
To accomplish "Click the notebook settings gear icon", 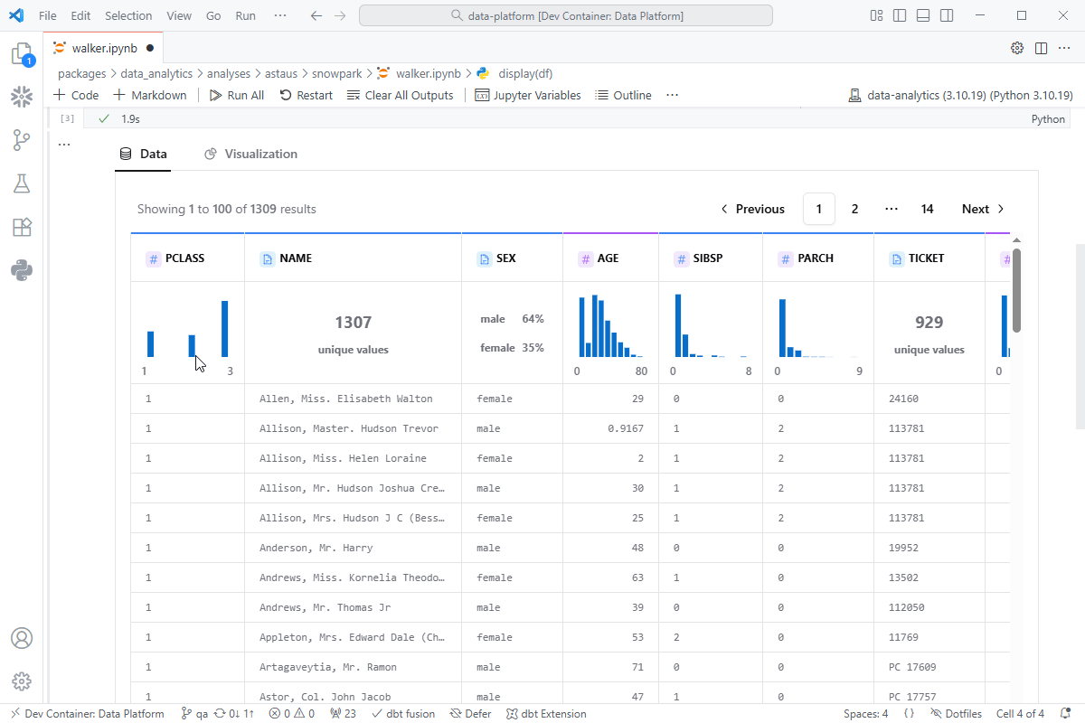I will (1017, 48).
